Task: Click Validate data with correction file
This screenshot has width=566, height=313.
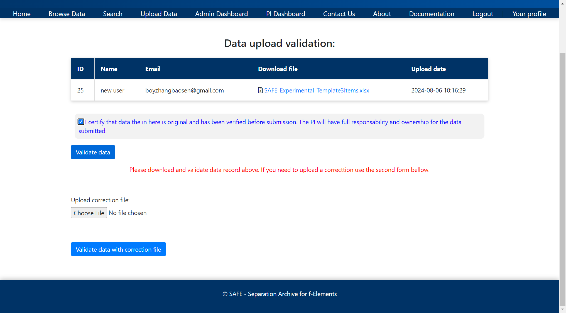Action: [118, 249]
